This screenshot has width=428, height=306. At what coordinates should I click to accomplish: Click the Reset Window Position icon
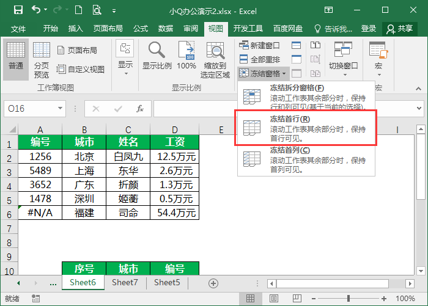pos(315,73)
